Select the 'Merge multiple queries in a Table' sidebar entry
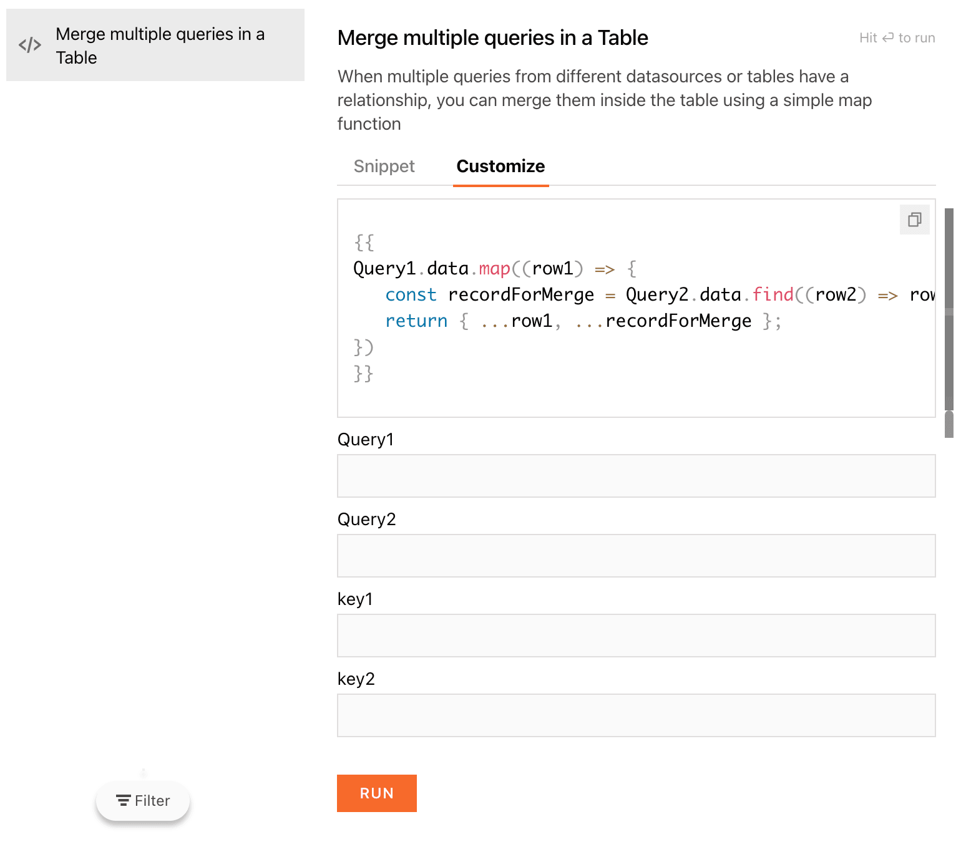Viewport: 966px width, 842px height. pos(160,46)
